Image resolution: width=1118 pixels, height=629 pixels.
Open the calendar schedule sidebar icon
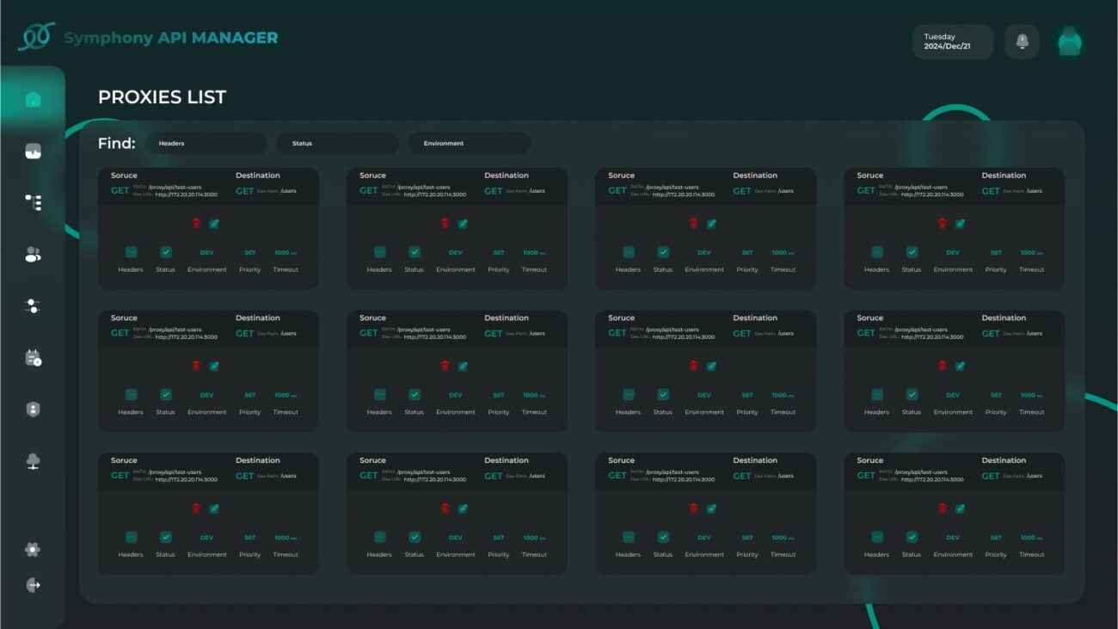33,358
